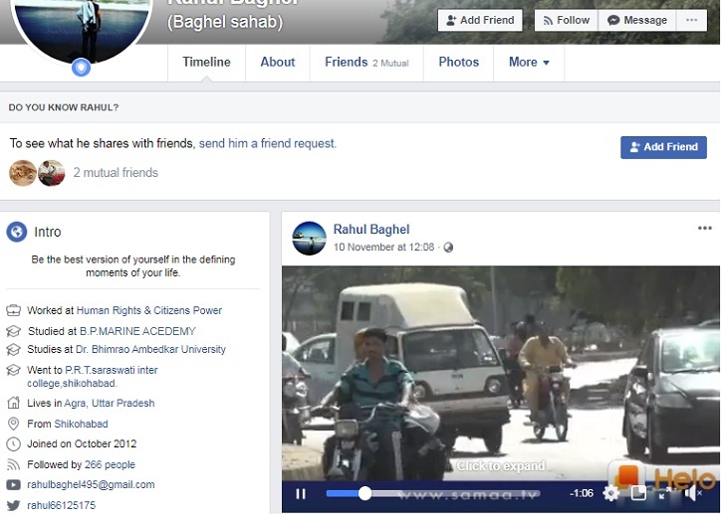Open Twitter handle rahul66125175

coord(61,506)
